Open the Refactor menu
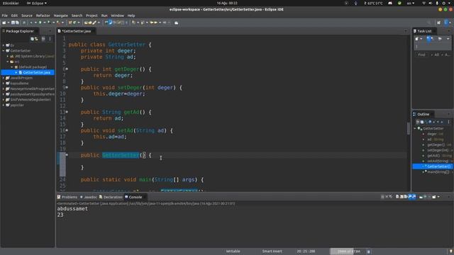Viewport: 454px width, 255px height. [x=43, y=16]
